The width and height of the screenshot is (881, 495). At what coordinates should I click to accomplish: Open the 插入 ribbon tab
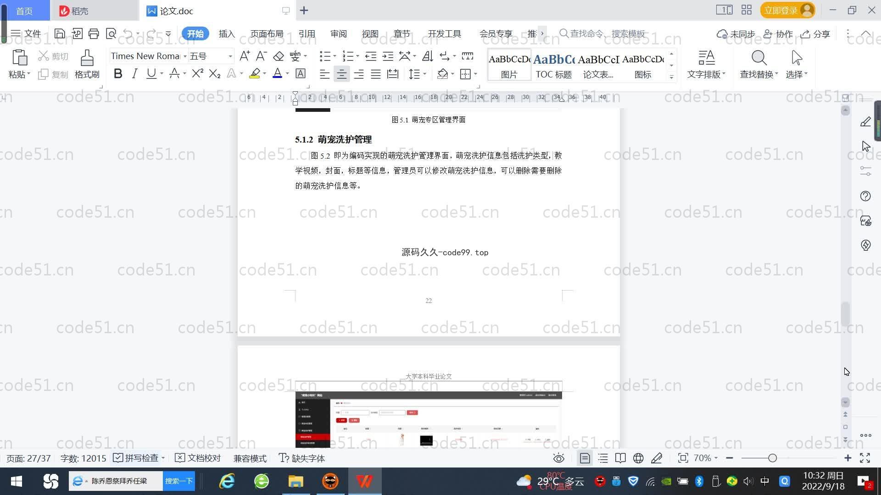click(x=227, y=33)
